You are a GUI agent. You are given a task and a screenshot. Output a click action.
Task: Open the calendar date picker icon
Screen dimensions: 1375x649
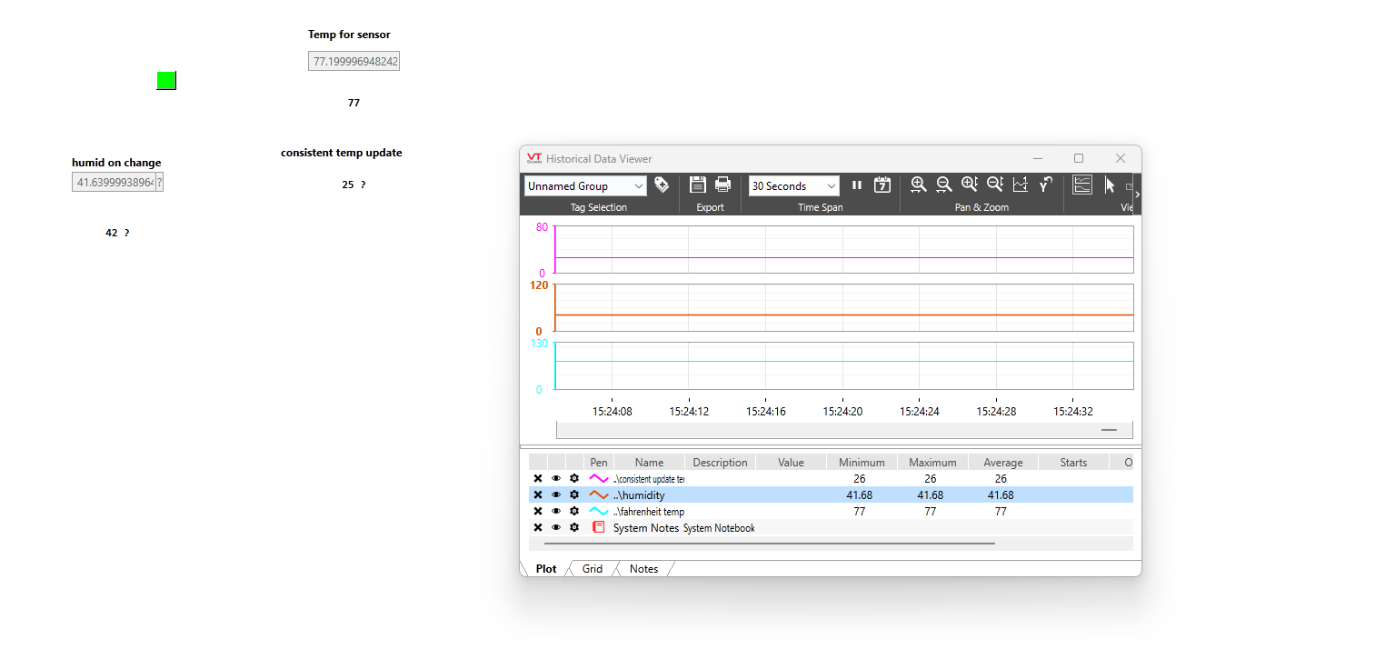coord(882,185)
